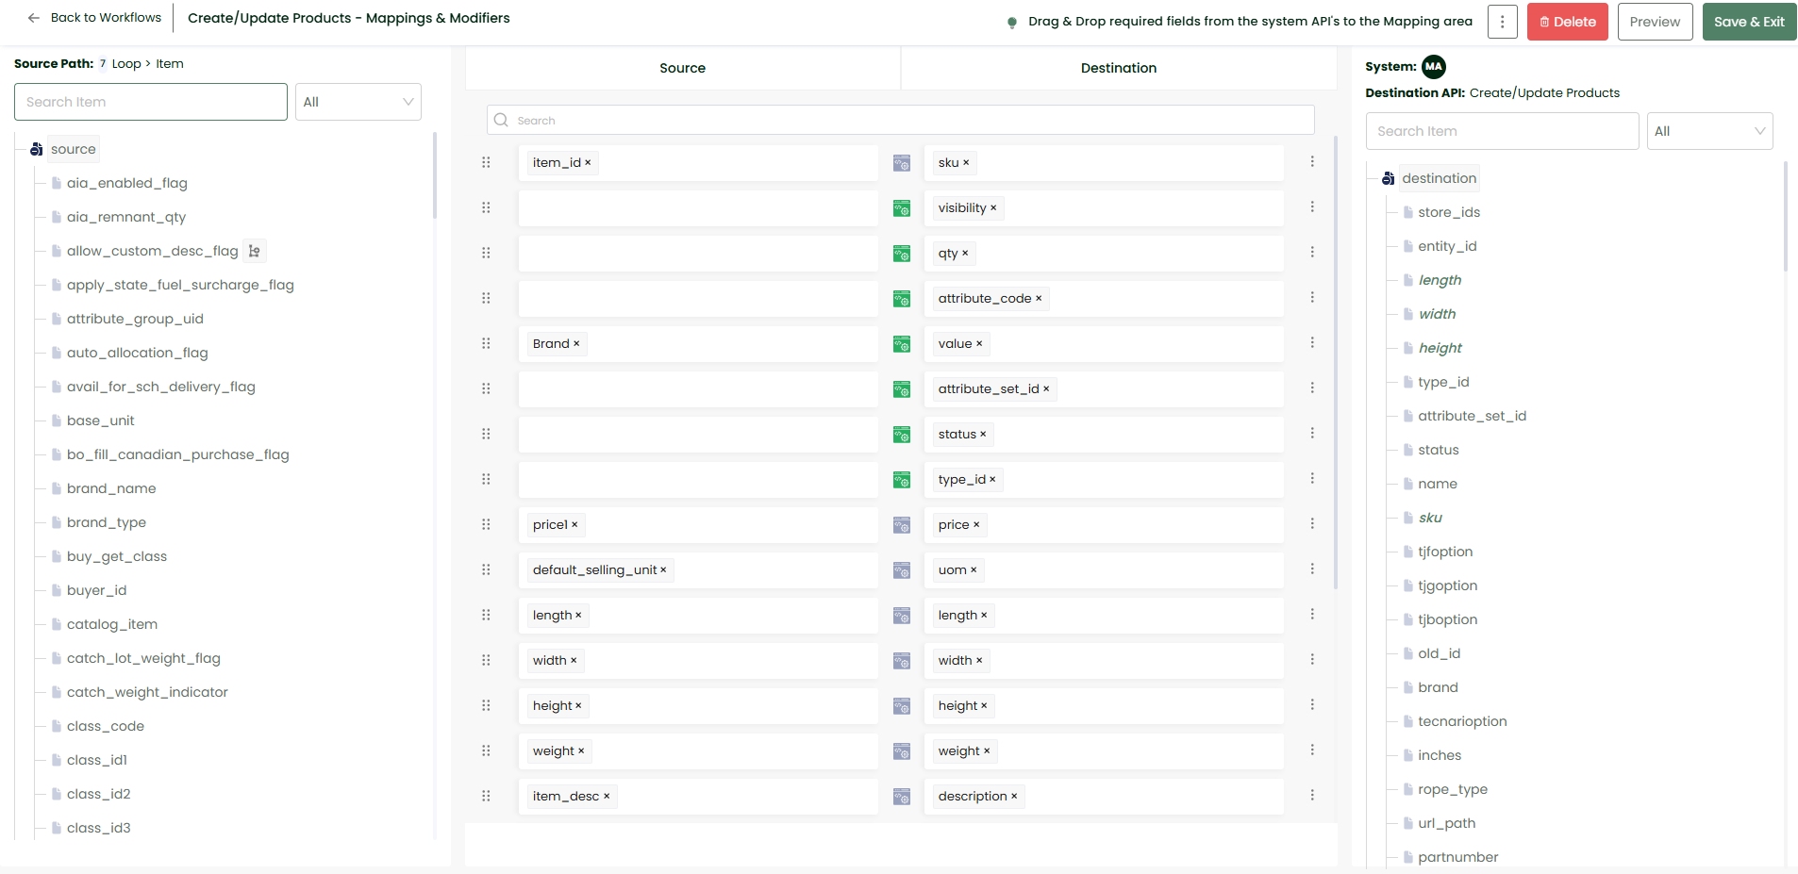Remove the sku destination tag
1798x874 pixels.
pyautogui.click(x=966, y=163)
